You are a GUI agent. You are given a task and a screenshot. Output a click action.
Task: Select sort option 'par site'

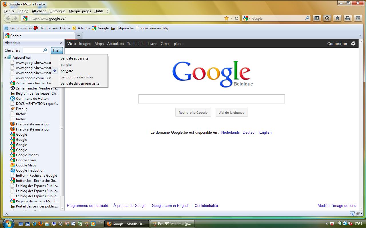pos(66,65)
